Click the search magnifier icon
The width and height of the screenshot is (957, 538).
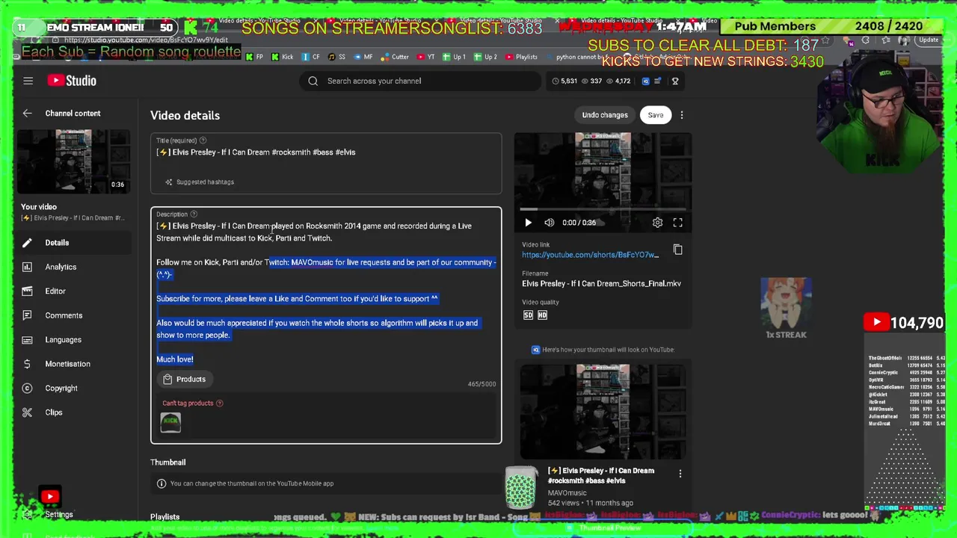(x=313, y=81)
